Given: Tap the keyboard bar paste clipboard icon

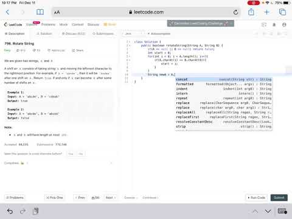Looking at the screenshot, I should (35, 211).
